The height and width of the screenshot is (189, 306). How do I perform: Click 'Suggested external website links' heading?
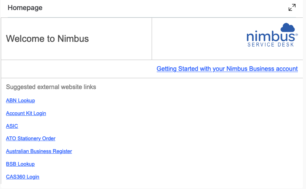click(51, 87)
